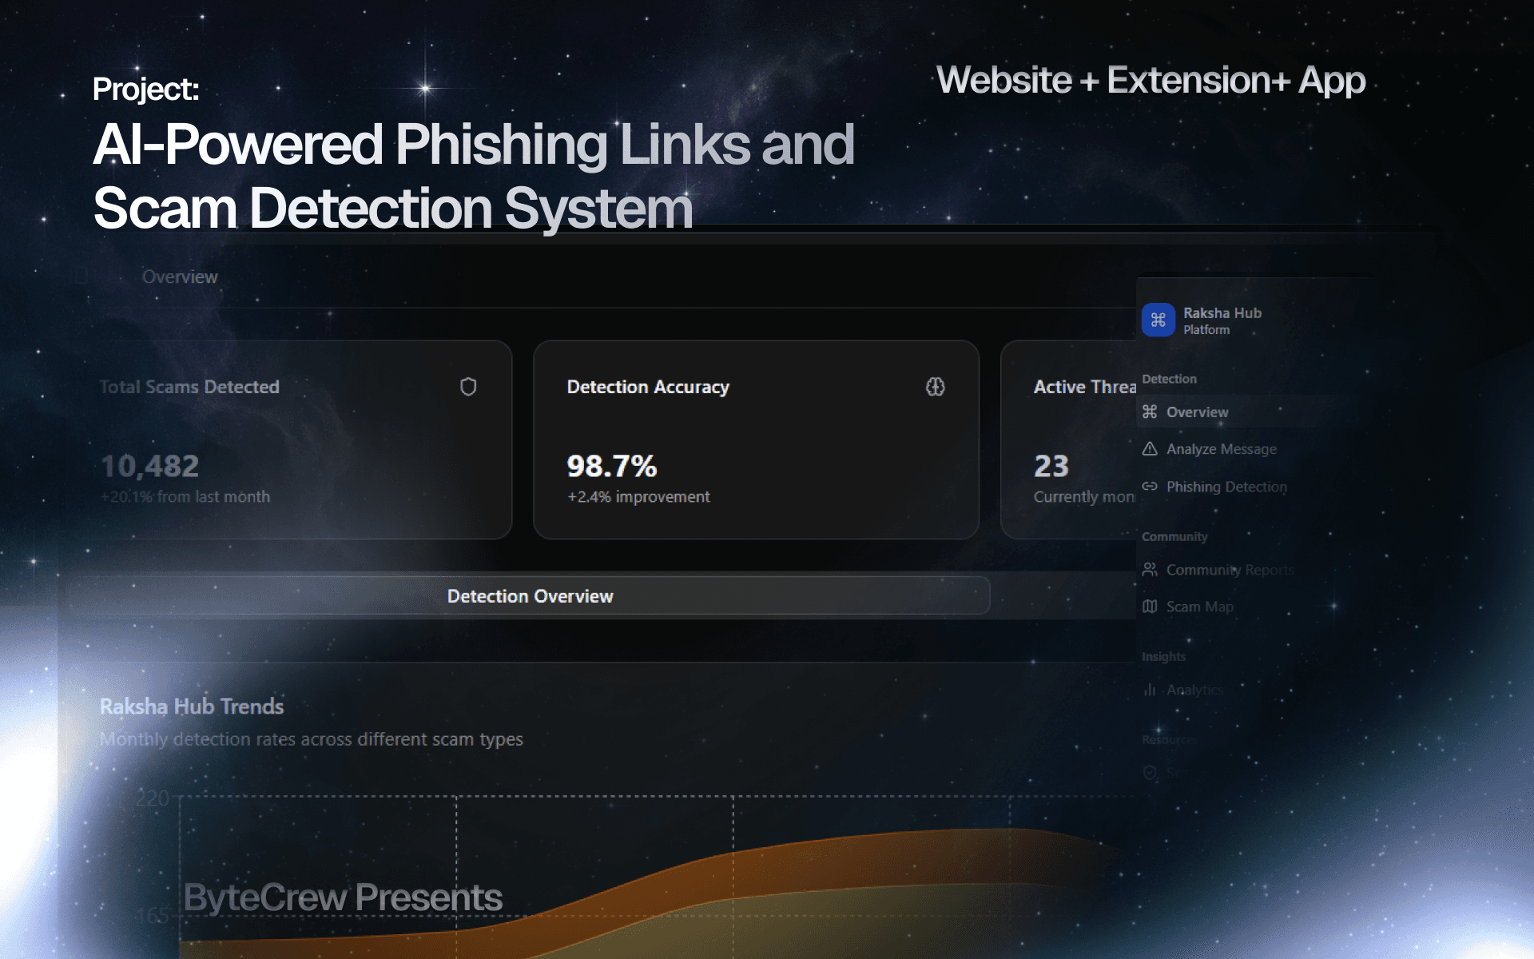Select the Detection Overview tab
This screenshot has width=1534, height=959.
pyautogui.click(x=529, y=596)
